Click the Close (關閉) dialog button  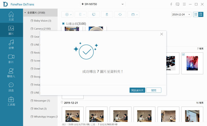click(x=154, y=90)
